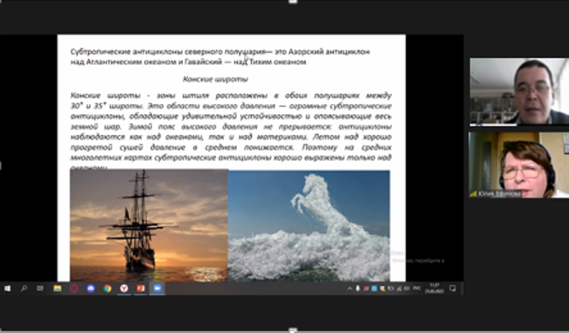569x333 pixels.
Task: Click the microphone icon in system tray
Action: pos(358,289)
